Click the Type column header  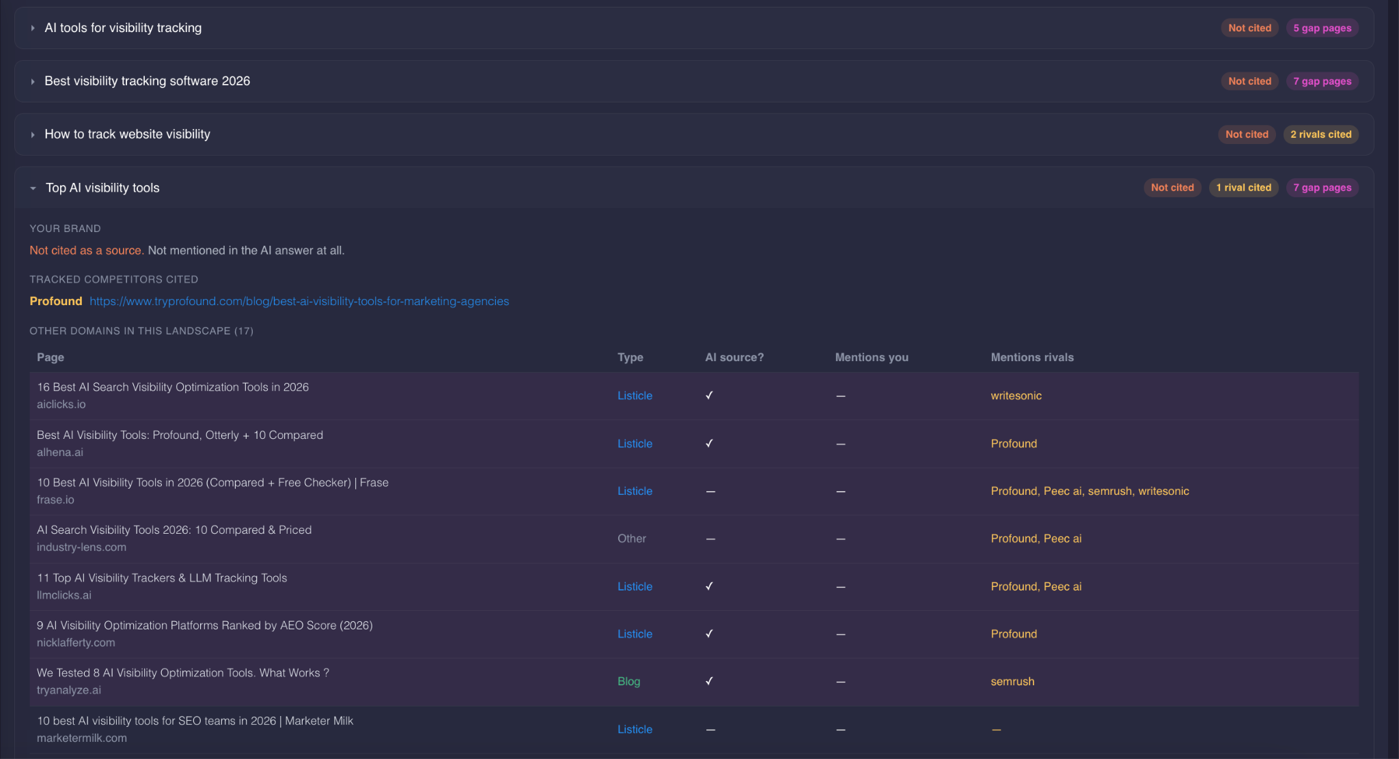630,357
